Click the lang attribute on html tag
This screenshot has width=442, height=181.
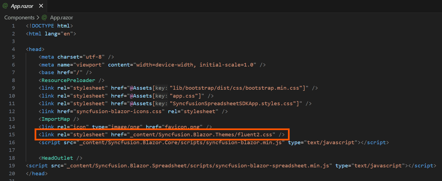point(51,34)
